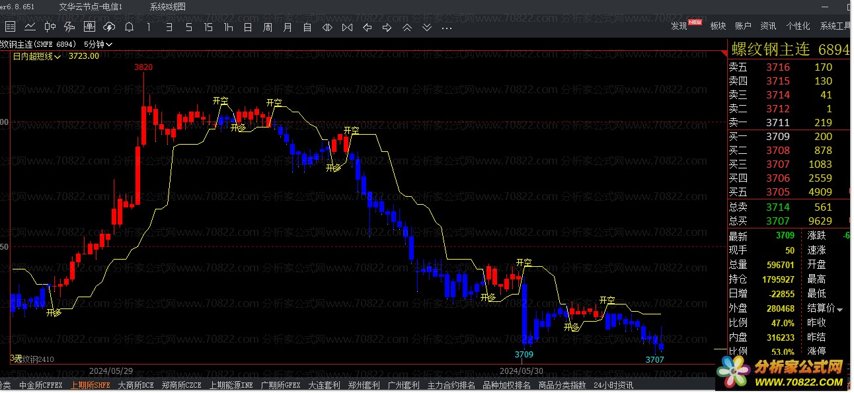Open the 系统工具 menu
Screen dimensions: 854x393
pyautogui.click(x=836, y=26)
